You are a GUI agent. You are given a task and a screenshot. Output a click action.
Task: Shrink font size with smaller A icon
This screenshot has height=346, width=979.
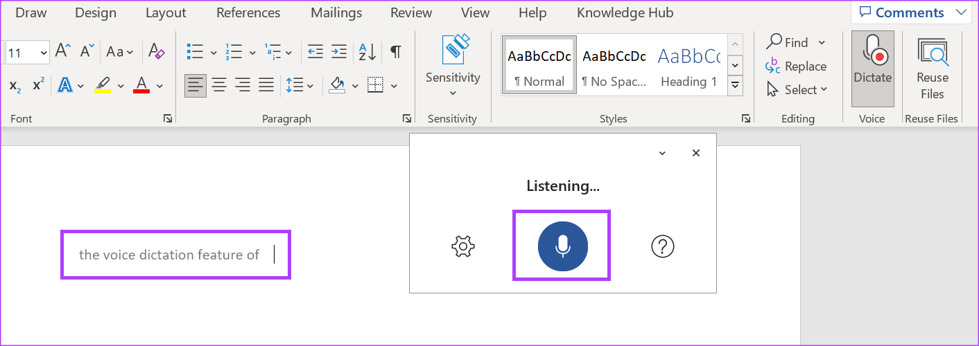pos(87,51)
